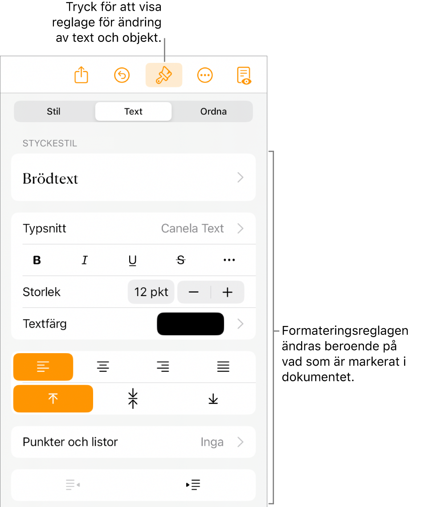The height and width of the screenshot is (507, 421).
Task: Tap the Undo arrow icon
Action: [x=122, y=75]
